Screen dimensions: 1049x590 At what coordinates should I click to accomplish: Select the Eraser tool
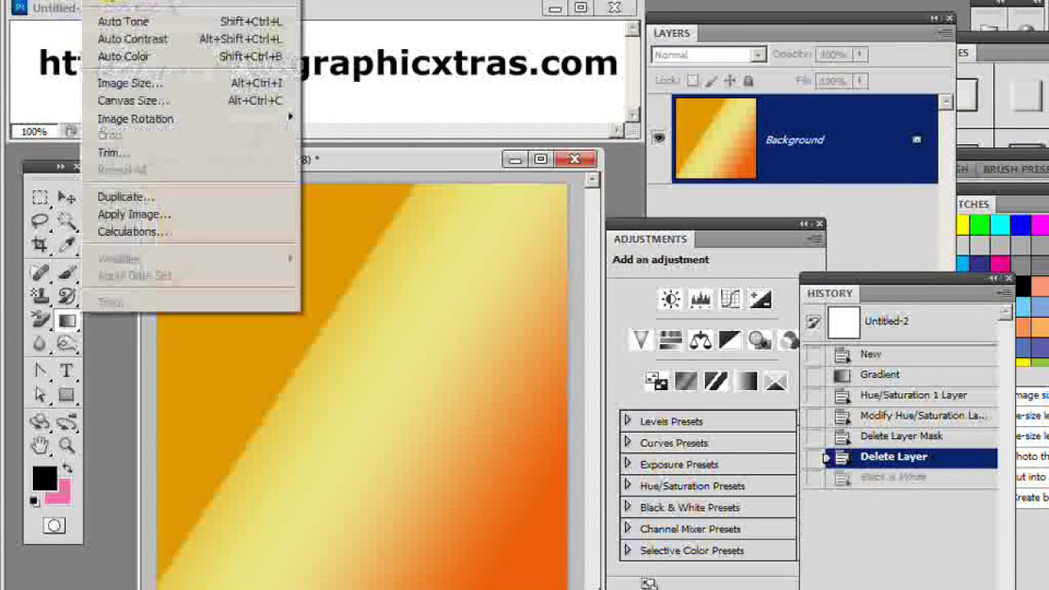coord(39,320)
